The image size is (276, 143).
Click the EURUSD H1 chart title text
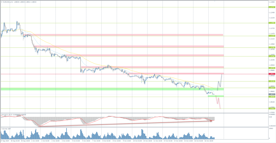[x=17, y=2]
